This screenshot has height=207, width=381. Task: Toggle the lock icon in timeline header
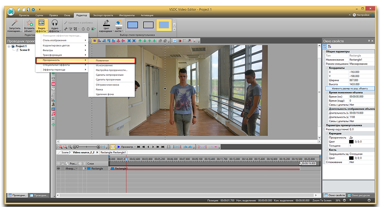click(x=63, y=164)
